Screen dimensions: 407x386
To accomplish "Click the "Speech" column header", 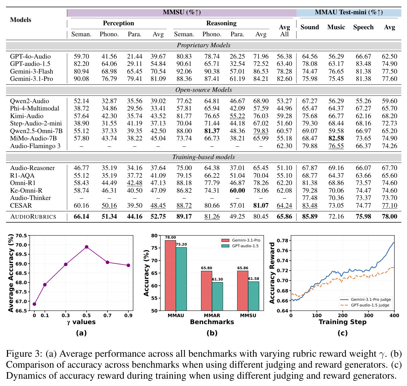I will [x=363, y=27].
